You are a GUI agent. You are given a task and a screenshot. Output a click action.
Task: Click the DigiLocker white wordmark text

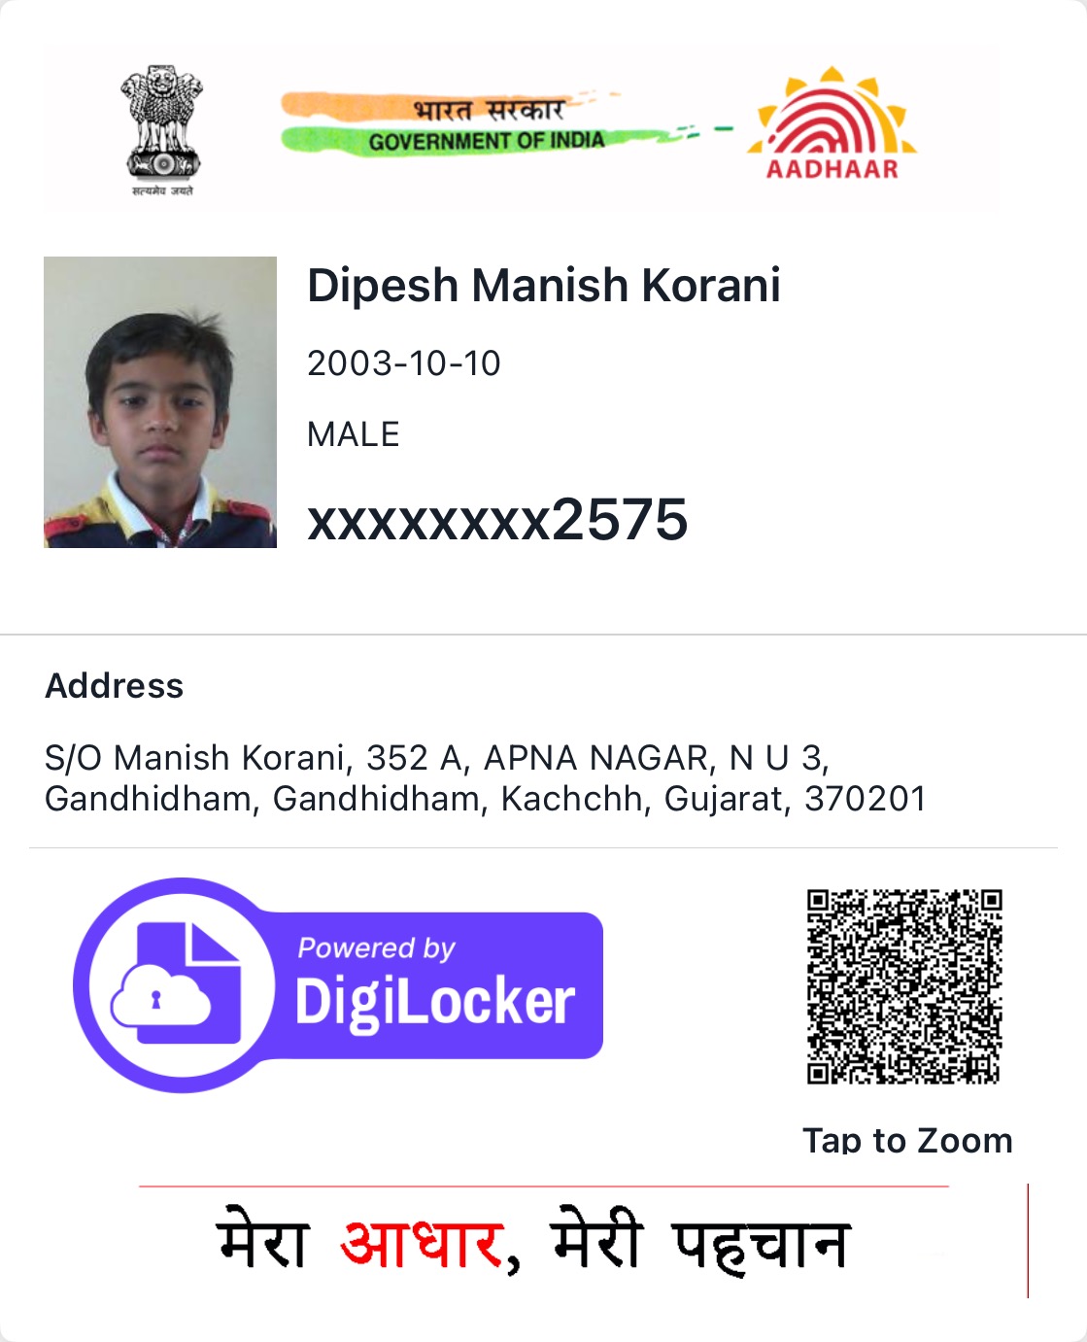435,1003
